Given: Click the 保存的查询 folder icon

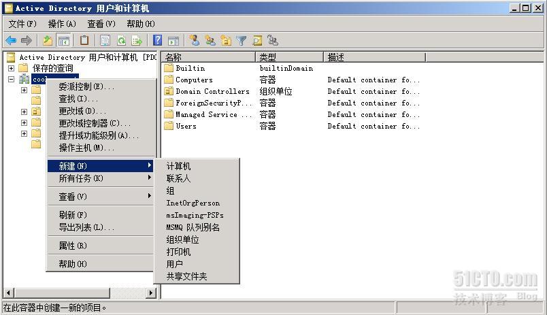Looking at the screenshot, I should point(23,67).
